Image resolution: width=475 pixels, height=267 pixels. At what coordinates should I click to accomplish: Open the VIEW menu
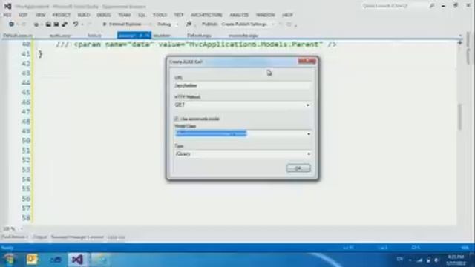click(x=40, y=15)
